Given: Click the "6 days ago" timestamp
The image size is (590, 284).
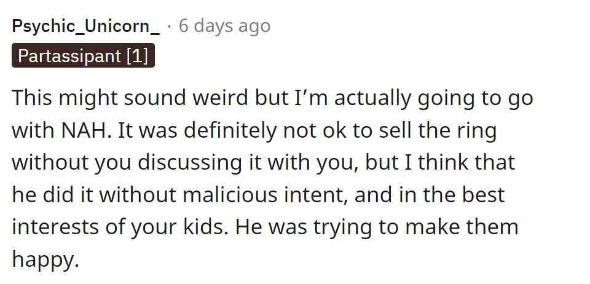Looking at the screenshot, I should click(x=225, y=26).
